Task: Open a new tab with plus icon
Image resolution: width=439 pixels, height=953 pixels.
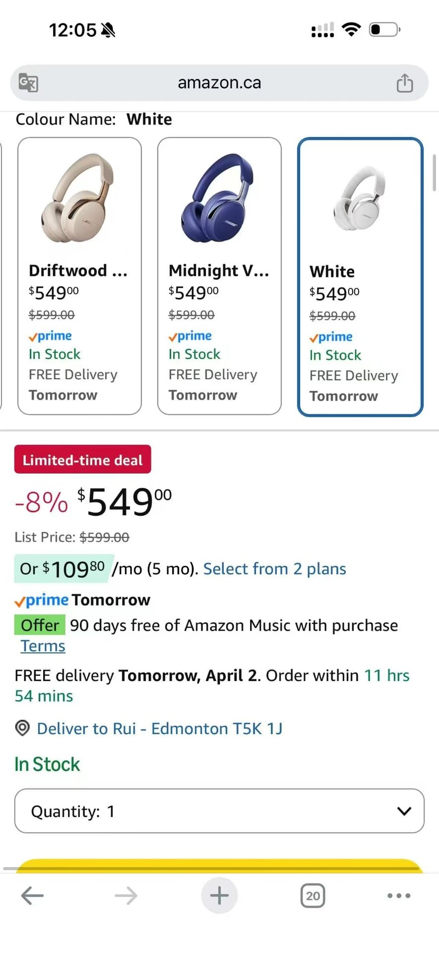Action: click(x=219, y=895)
